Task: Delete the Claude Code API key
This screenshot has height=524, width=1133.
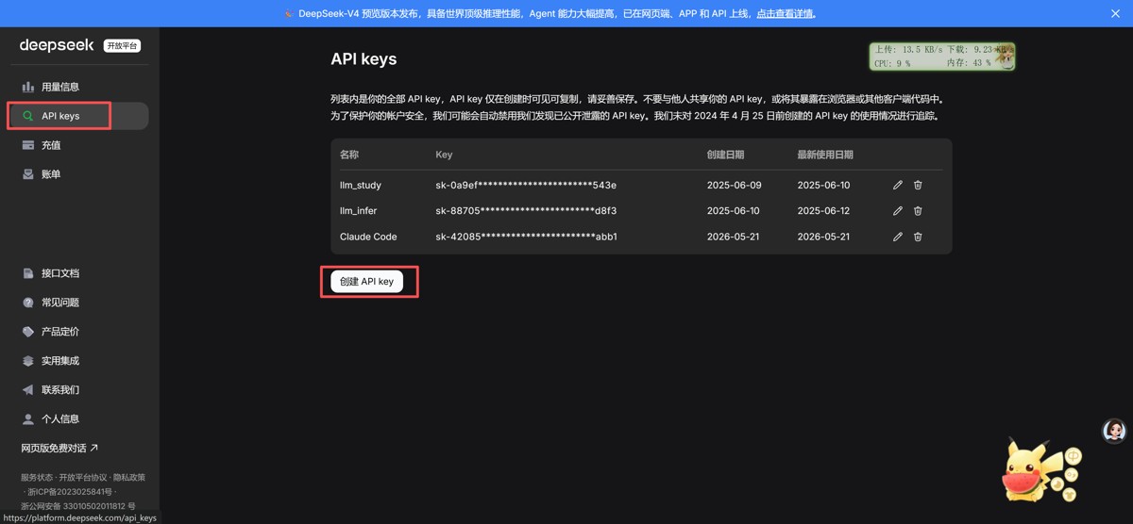Action: pyautogui.click(x=918, y=237)
